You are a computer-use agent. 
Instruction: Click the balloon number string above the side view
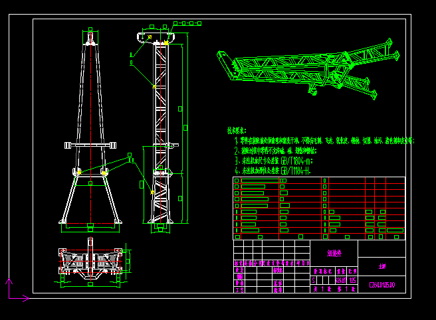tap(187, 23)
